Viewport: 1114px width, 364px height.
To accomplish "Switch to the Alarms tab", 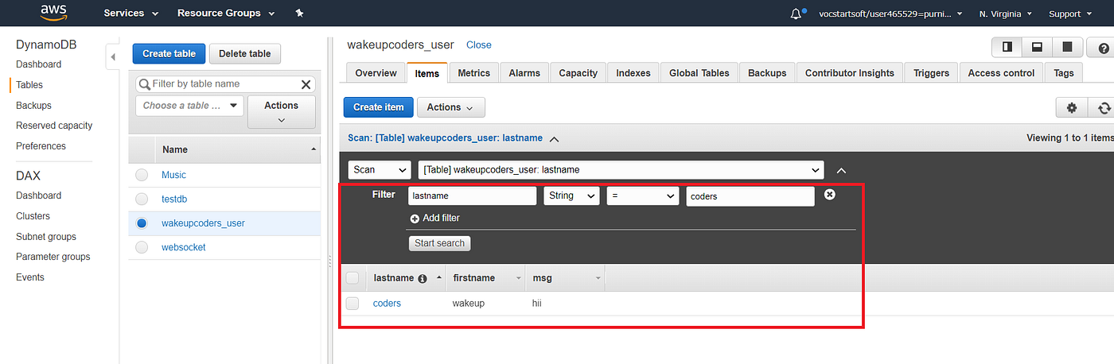I will 524,73.
